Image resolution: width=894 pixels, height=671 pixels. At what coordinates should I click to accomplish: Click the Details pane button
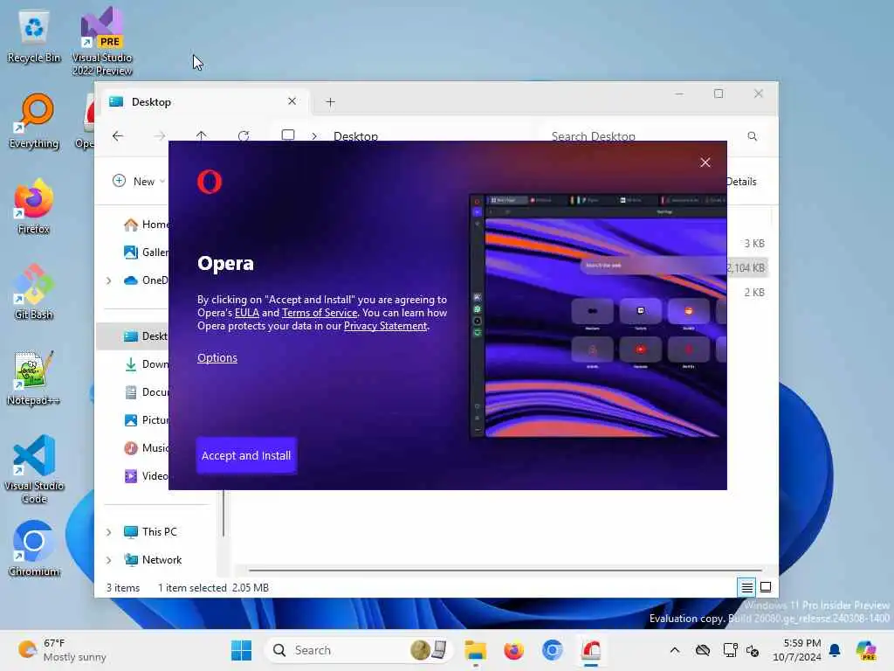click(x=742, y=182)
